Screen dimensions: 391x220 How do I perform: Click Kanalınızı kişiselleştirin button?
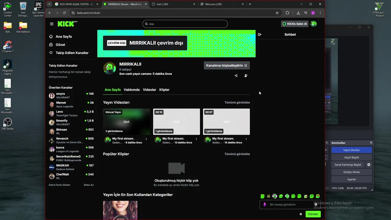click(227, 65)
